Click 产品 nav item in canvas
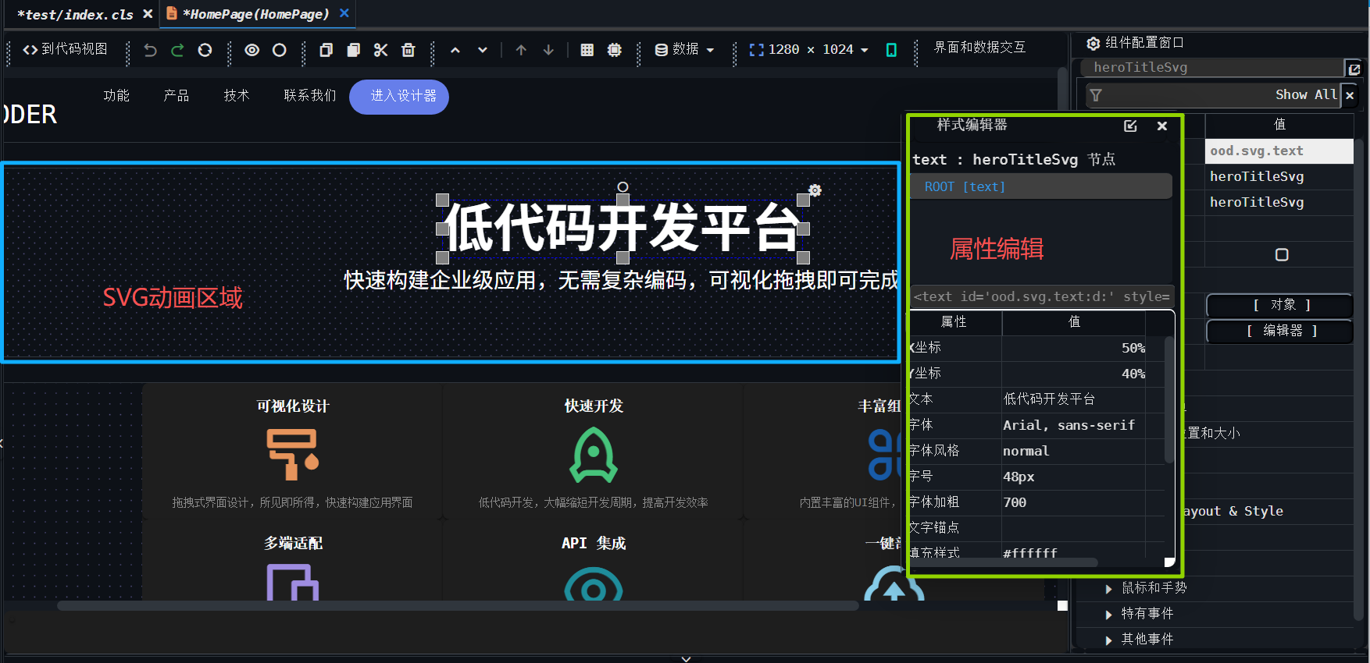This screenshot has height=663, width=1370. [177, 95]
